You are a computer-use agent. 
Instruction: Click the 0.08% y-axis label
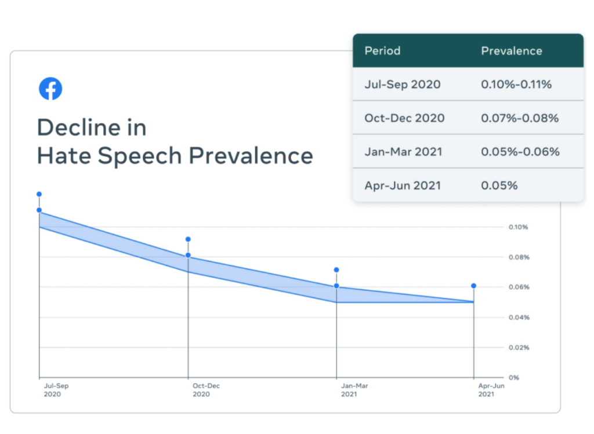click(x=519, y=257)
